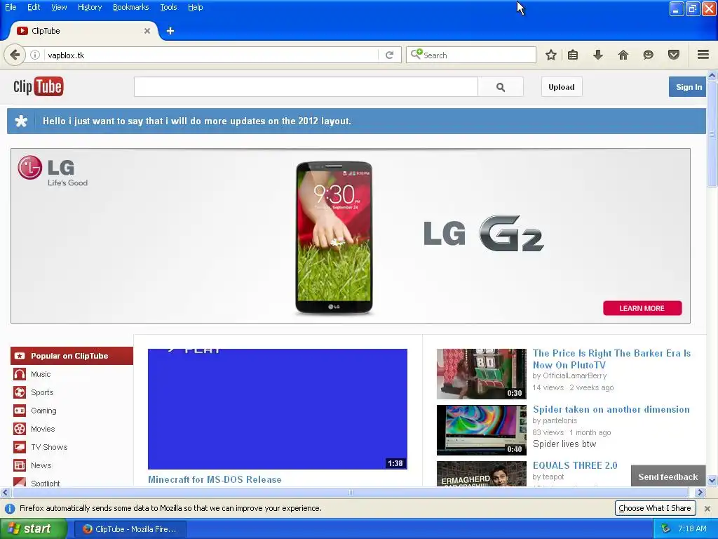This screenshot has width=718, height=539.
Task: Click LEARN MORE on the LG ad
Action: (642, 308)
